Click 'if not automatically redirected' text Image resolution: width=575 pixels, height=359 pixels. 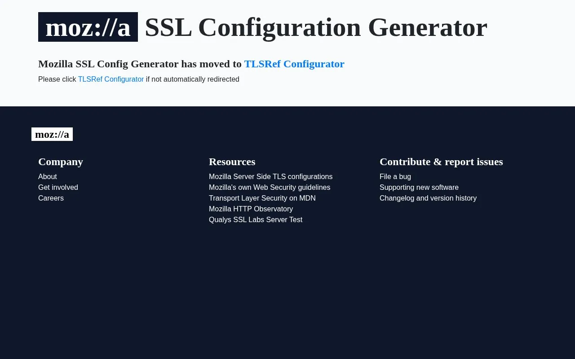[x=193, y=79]
